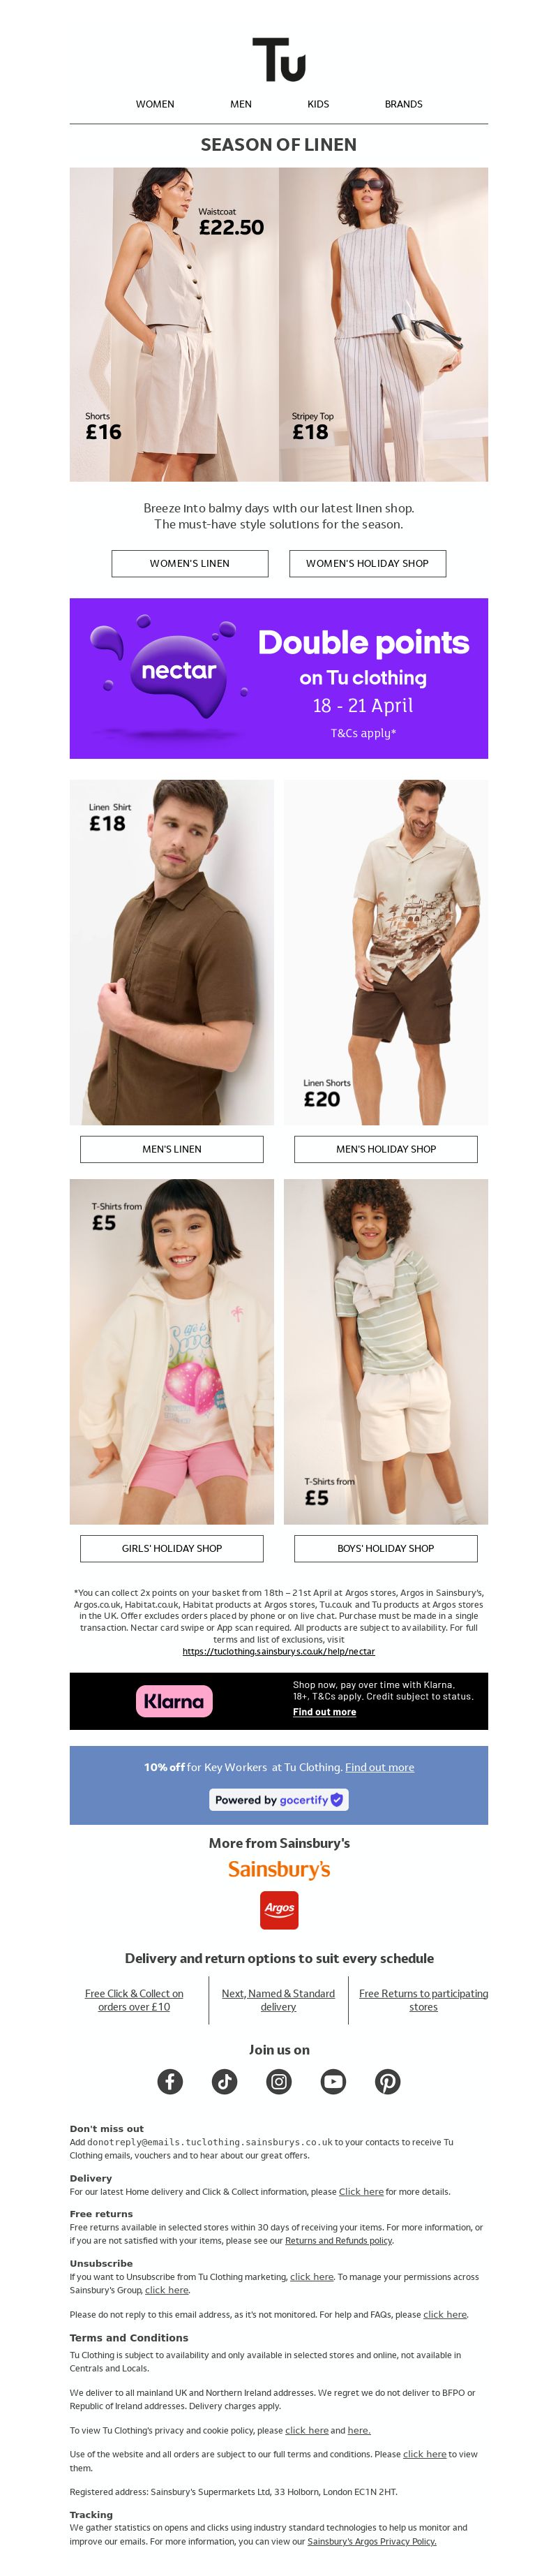This screenshot has height=2576, width=558.
Task: Open the Tu logo at top
Action: pyautogui.click(x=279, y=60)
